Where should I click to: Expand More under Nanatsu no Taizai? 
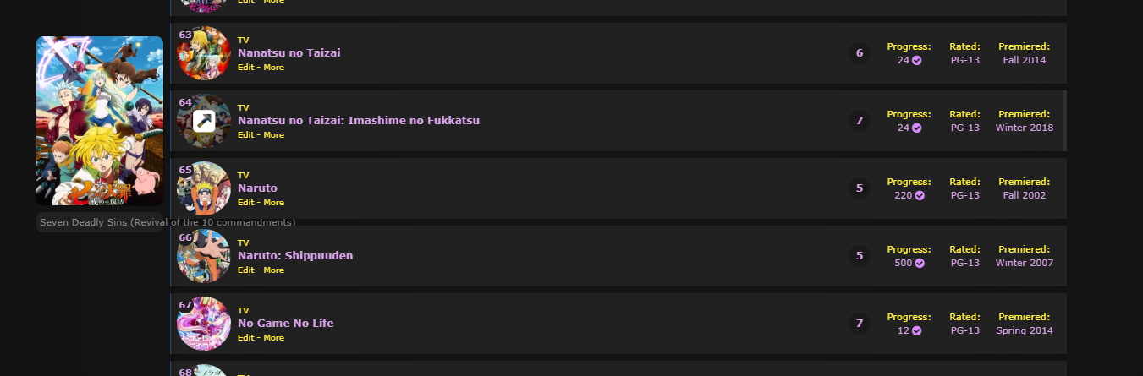coord(274,68)
